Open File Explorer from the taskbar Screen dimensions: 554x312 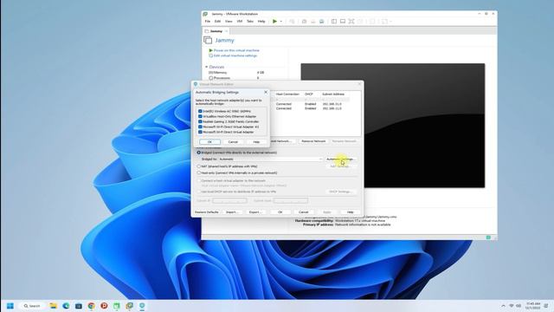(x=54, y=306)
